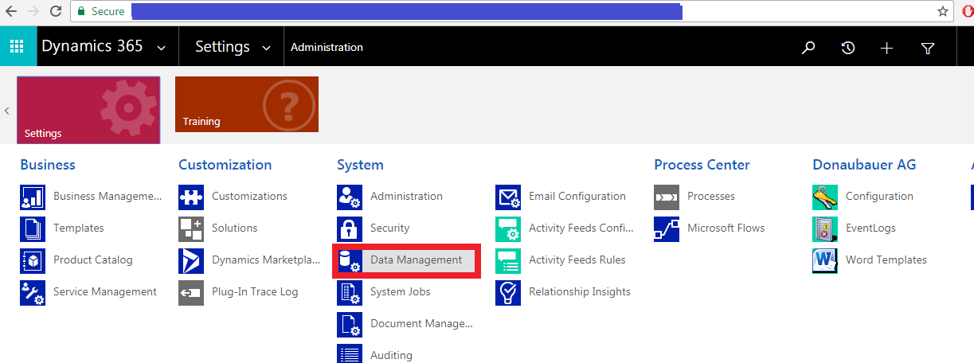Click the Activity Feeds Rules icon
The image size is (974, 363).
pyautogui.click(x=508, y=260)
